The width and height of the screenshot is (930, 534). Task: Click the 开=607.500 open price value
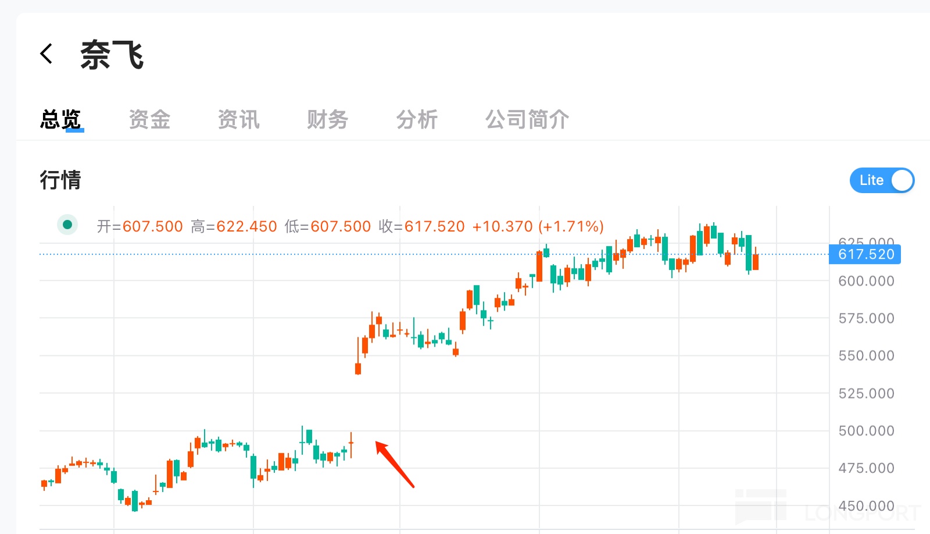pos(139,226)
